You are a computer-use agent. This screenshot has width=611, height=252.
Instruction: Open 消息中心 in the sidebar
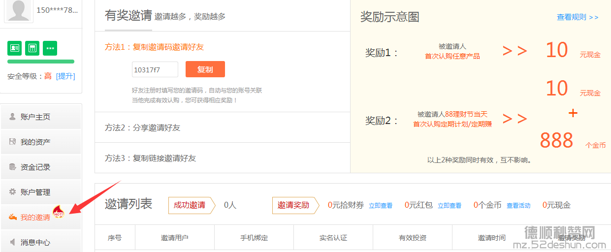[x=41, y=242]
